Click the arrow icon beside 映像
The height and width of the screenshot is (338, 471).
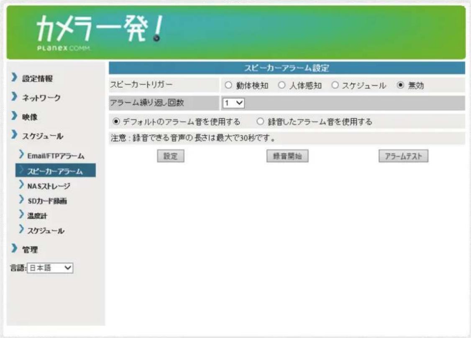click(x=14, y=116)
